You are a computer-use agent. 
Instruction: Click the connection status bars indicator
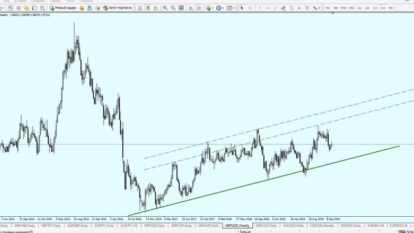tap(402, 232)
